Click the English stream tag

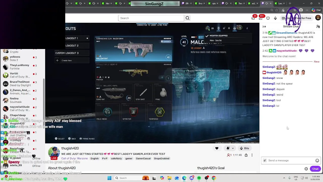click(x=95, y=158)
